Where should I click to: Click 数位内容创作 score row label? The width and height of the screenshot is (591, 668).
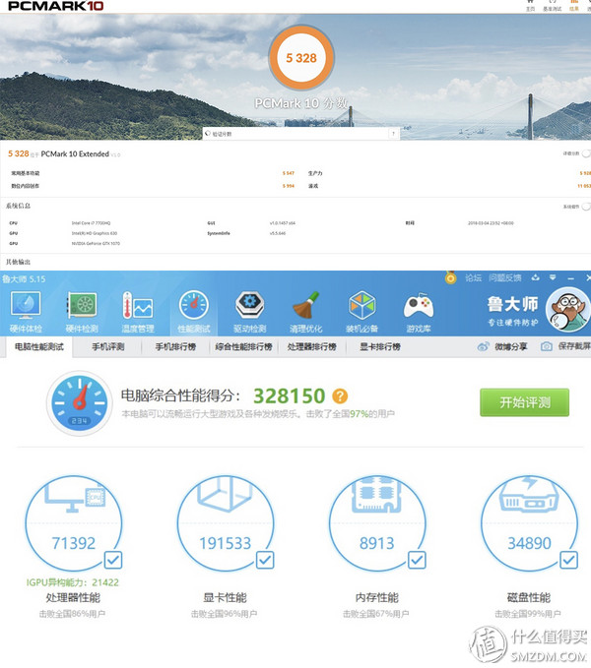tap(26, 186)
